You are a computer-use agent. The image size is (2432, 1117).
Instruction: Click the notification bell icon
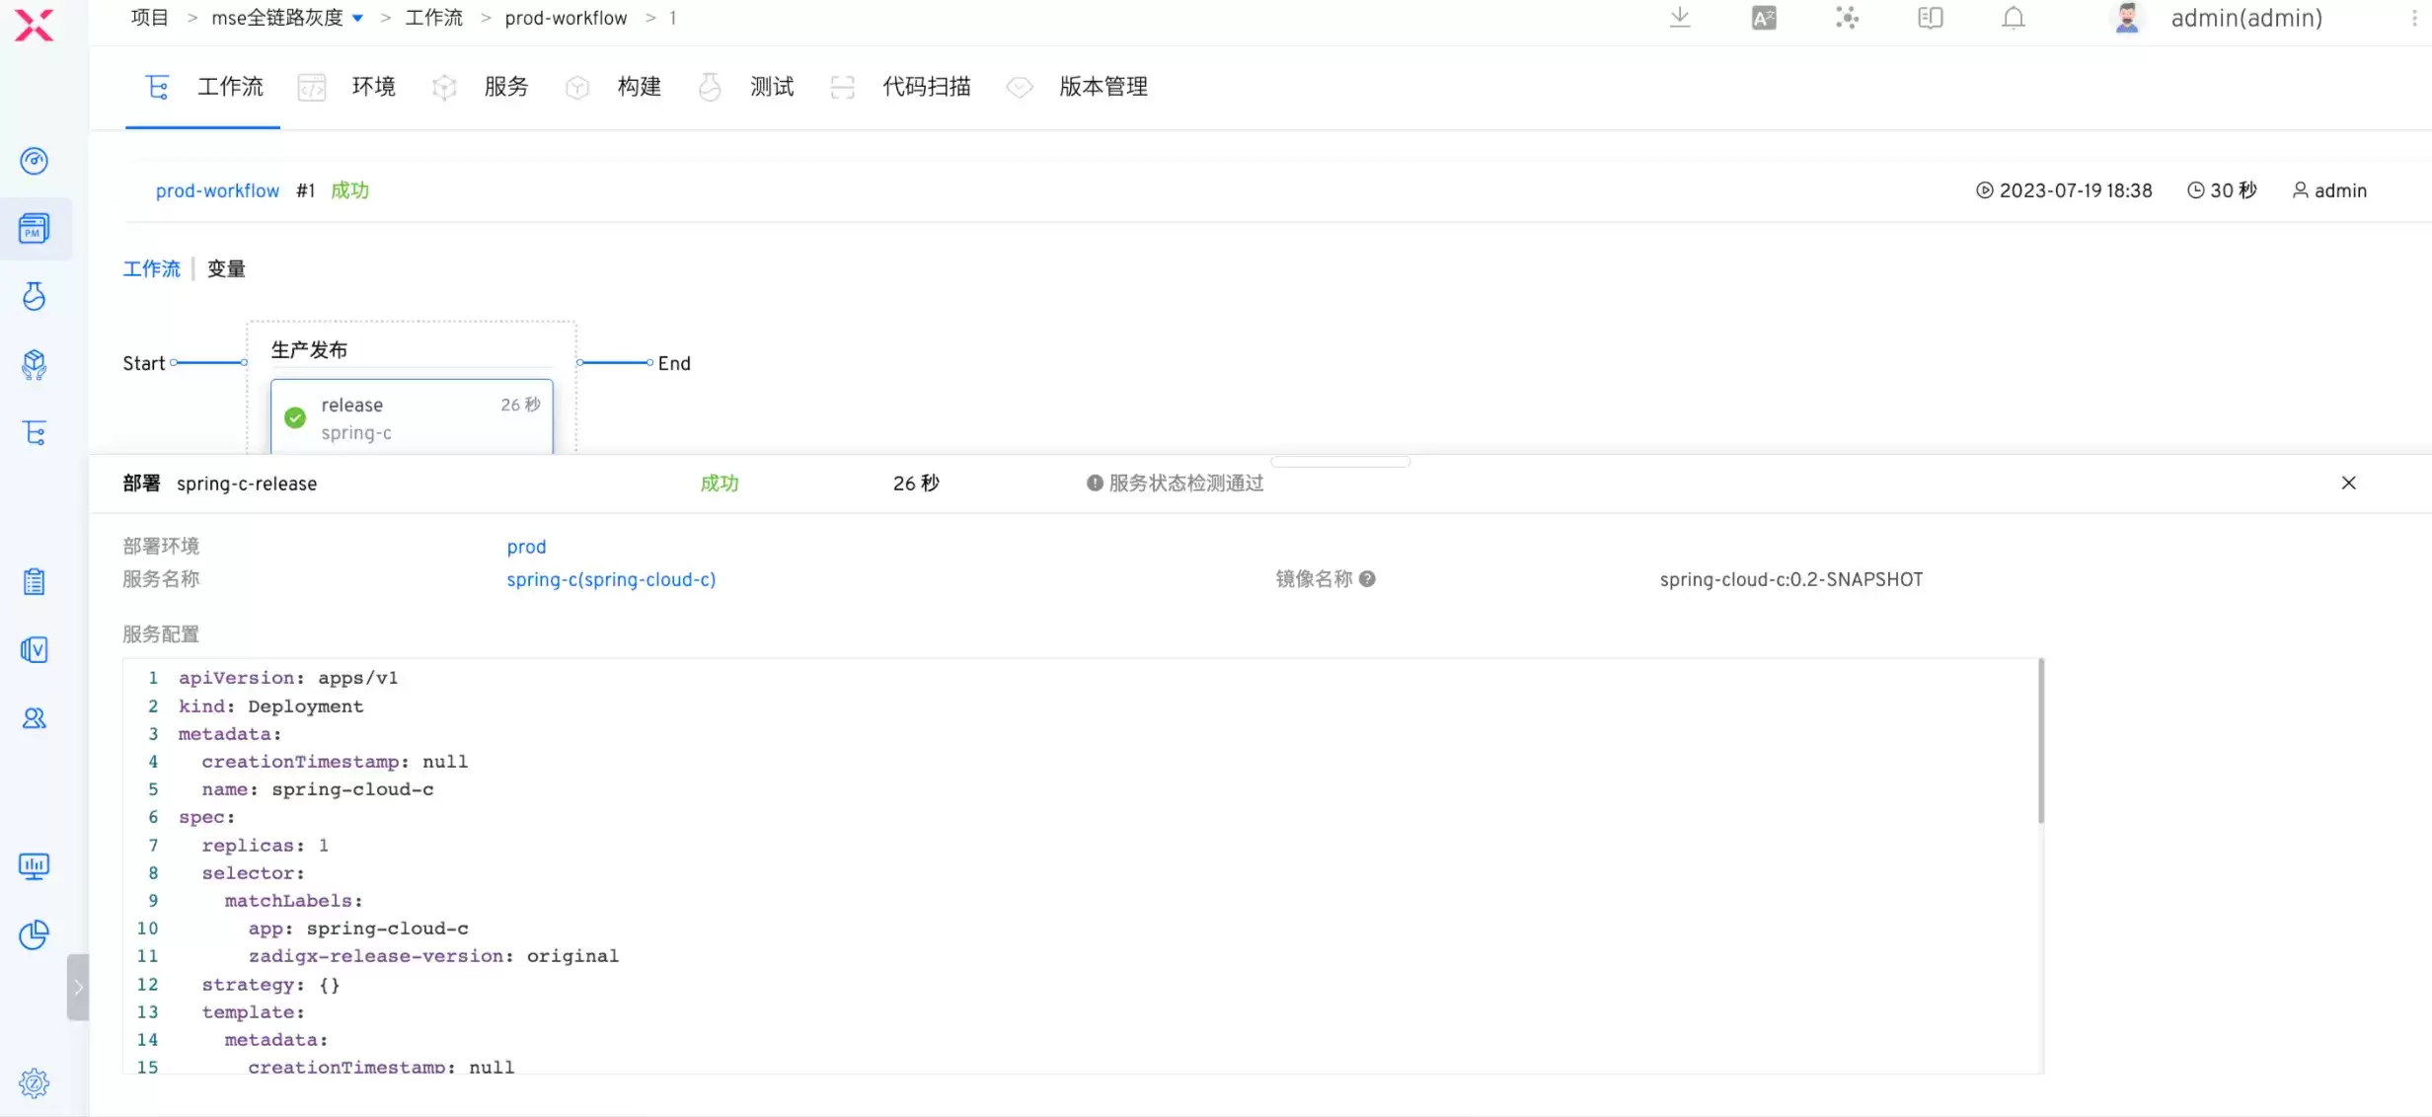pos(2014,18)
